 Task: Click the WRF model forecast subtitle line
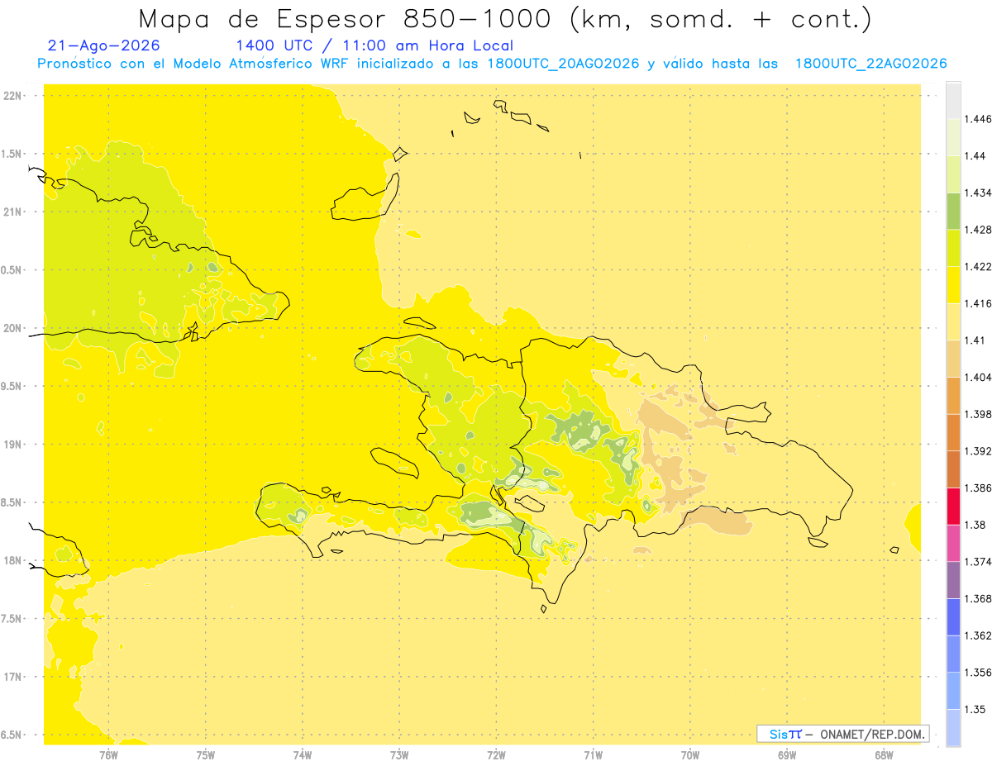click(x=492, y=64)
